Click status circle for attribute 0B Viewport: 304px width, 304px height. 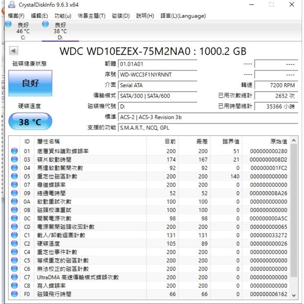14,210
